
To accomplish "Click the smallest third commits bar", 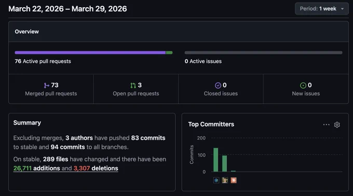I will [233, 171].
